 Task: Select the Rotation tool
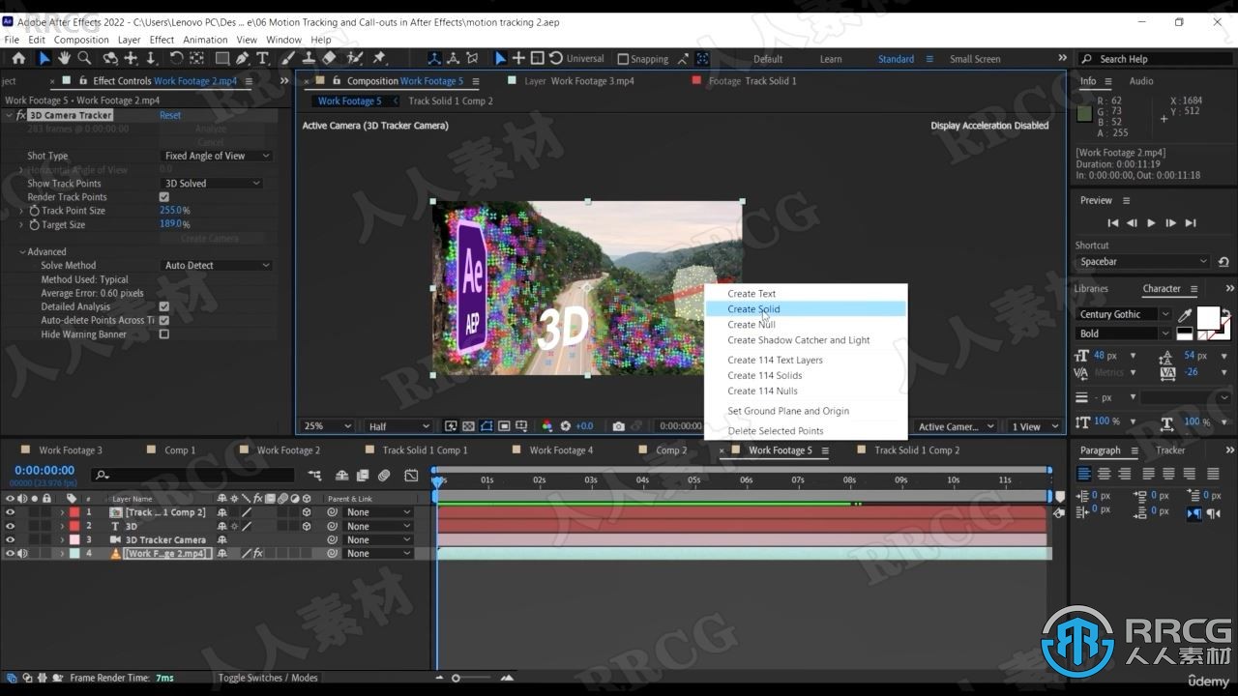tap(176, 58)
